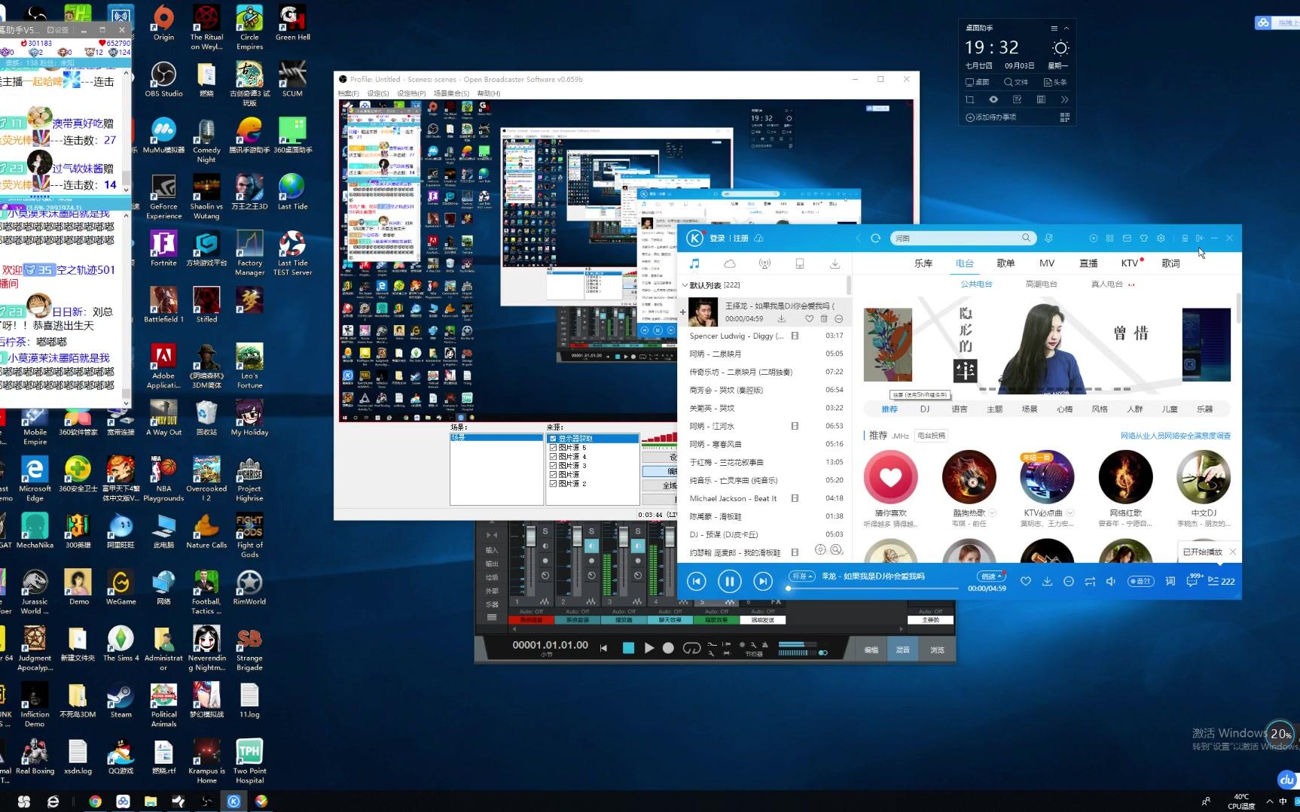Toggle 显示器获取 source checkbox in OBS
Screen dimensions: 1300x812
point(553,438)
